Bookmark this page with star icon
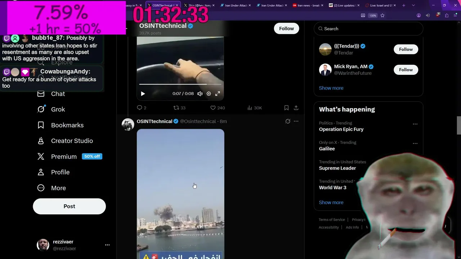Screen dimensions: 461x259 (382, 15)
